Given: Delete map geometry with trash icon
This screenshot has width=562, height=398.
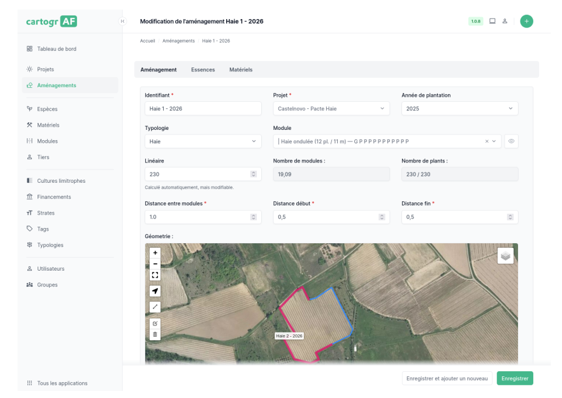Looking at the screenshot, I should tap(155, 334).
